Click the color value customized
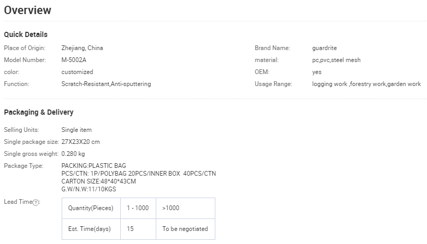This screenshot has height=244, width=427. 77,72
